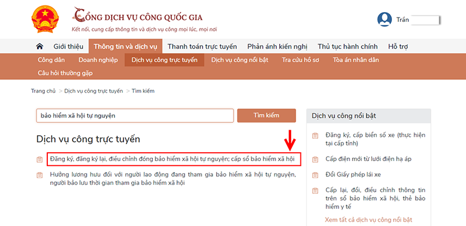Click the Tìm kiếm search button
Screen dimensions: 466x226
pyautogui.click(x=266, y=116)
